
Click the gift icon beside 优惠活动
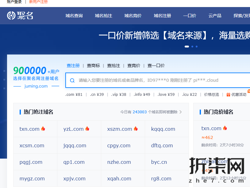(228, 95)
